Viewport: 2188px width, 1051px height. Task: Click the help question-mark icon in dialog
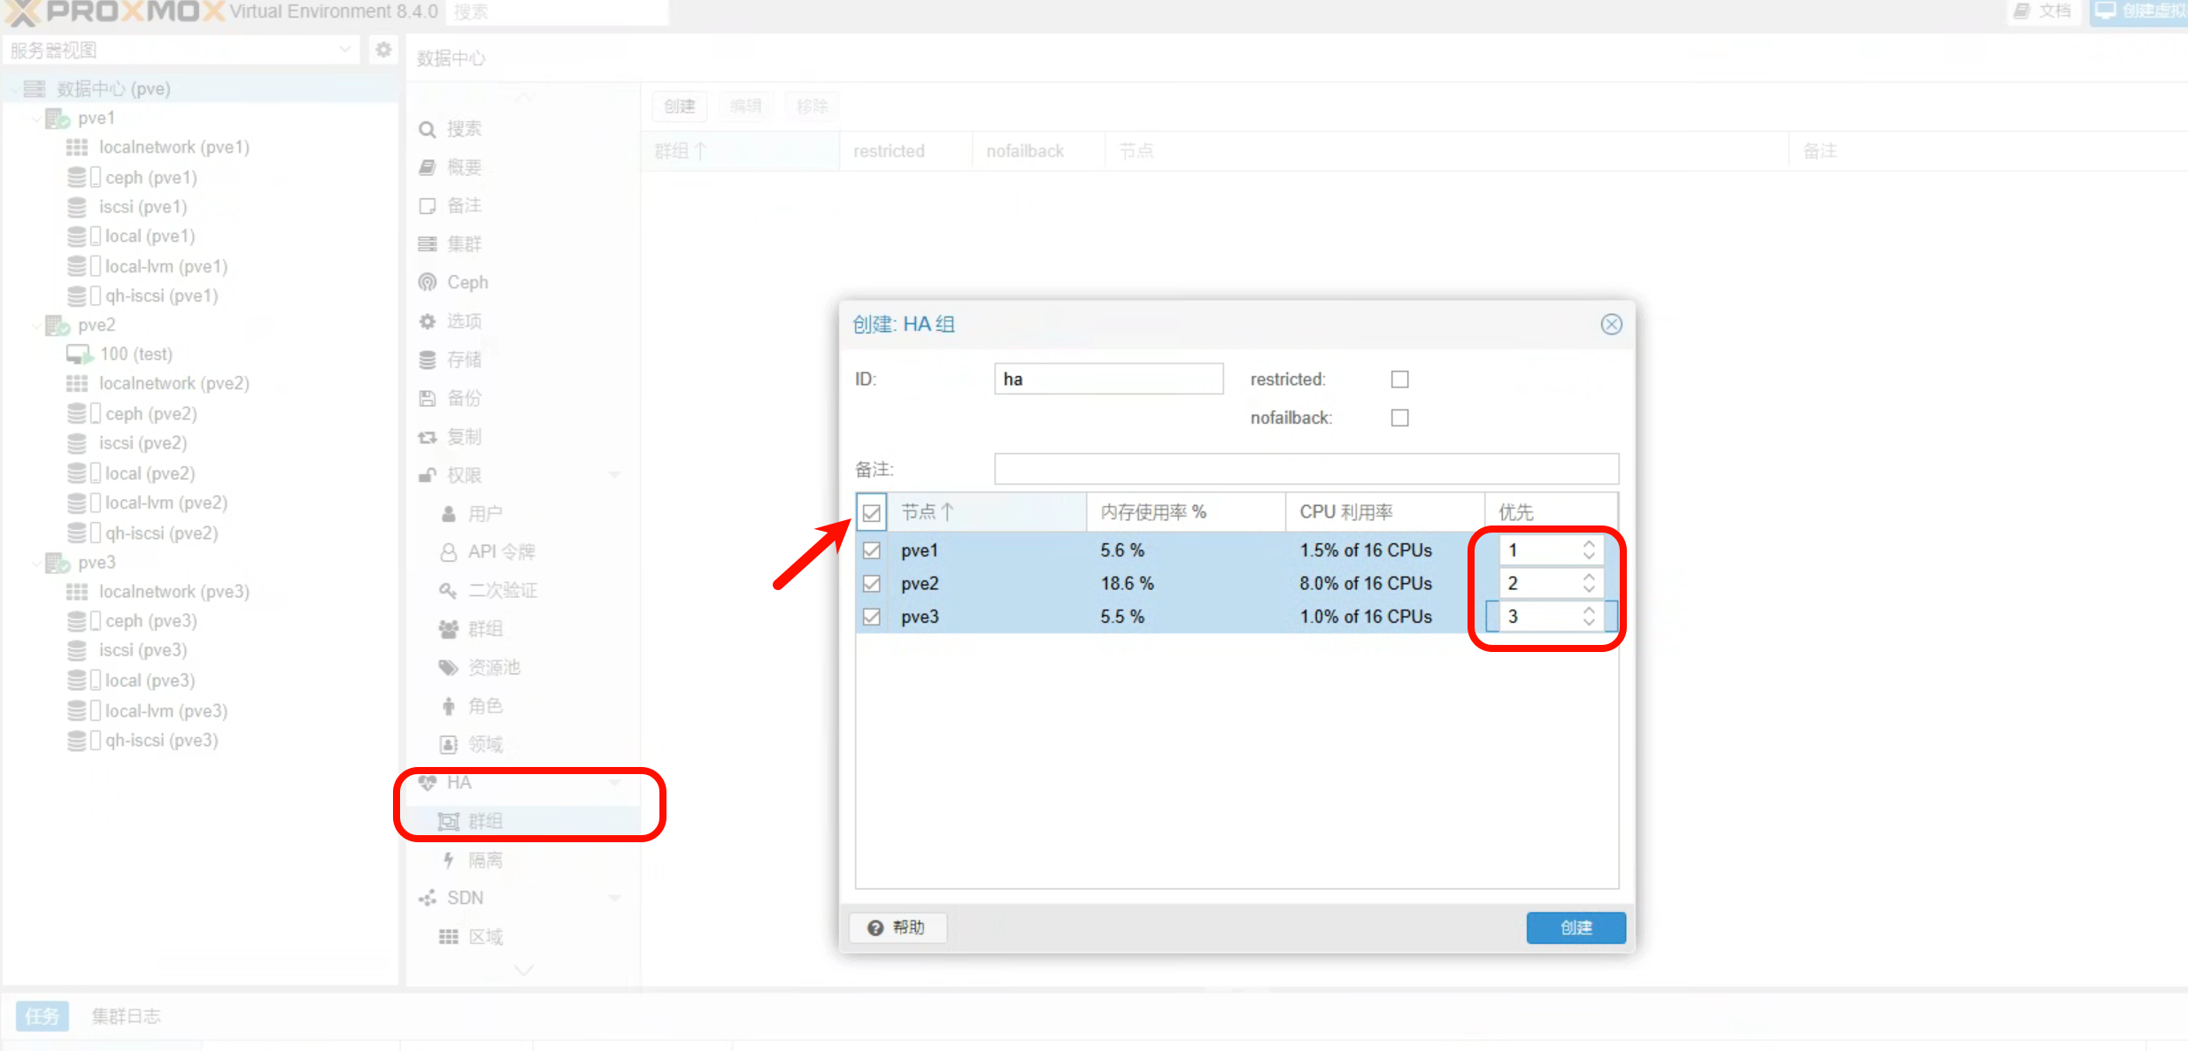875,927
